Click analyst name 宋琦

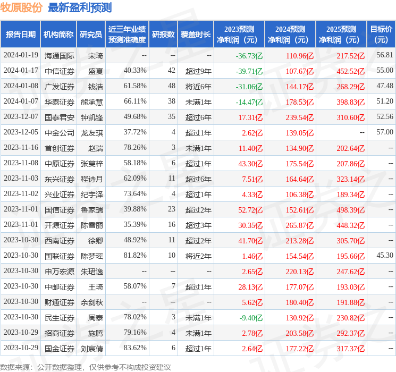tap(96, 56)
